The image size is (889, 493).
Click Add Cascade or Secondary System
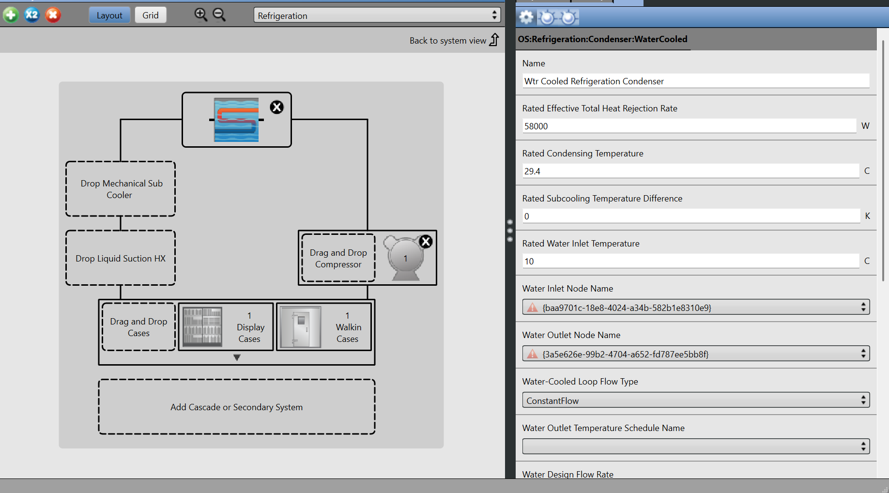coord(236,407)
